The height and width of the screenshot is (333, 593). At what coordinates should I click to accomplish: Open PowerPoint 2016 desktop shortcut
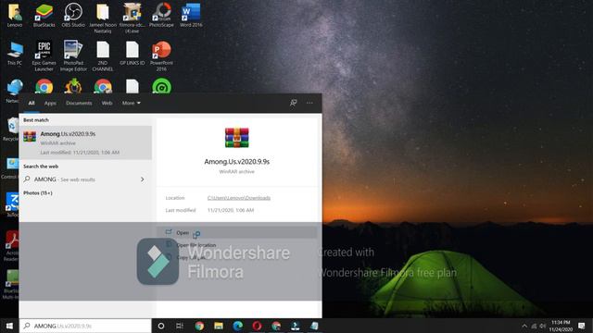(x=161, y=55)
